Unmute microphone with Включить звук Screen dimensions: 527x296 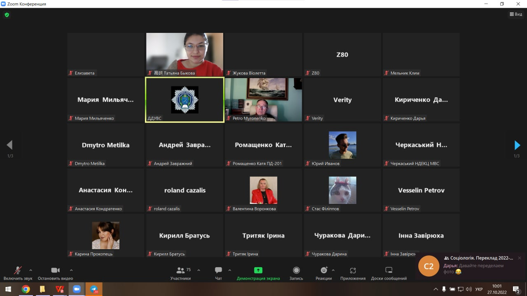(18, 273)
